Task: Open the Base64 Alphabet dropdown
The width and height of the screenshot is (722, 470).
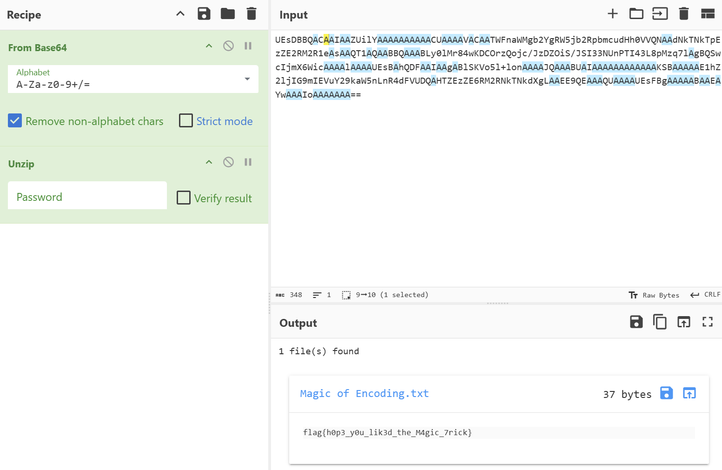Action: (247, 79)
